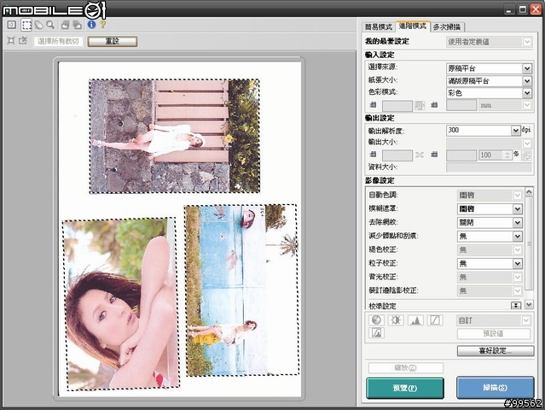This screenshot has height=410, width=545.
Task: Switch to the 多次掃描 tab
Action: pos(447,26)
